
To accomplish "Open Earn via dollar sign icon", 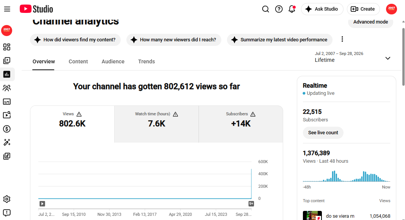I will (x=7, y=129).
